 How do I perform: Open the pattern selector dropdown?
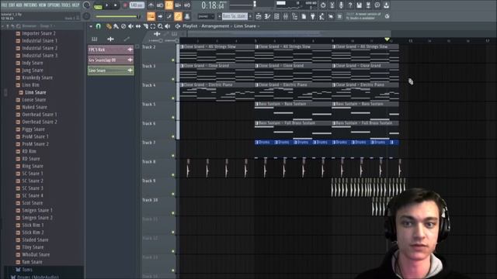[235, 16]
